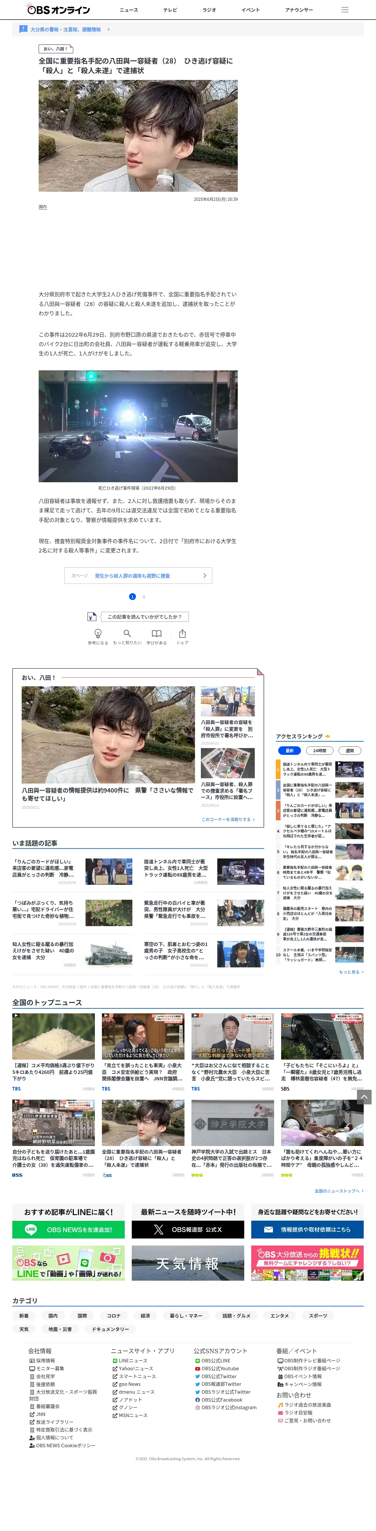Click the OBSオンライン site logo

point(59,9)
